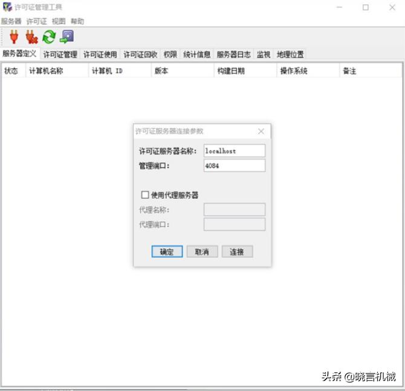Viewport: 405px width, 391px height.
Task: Switch to the 许可证使用 tab
Action: 100,54
